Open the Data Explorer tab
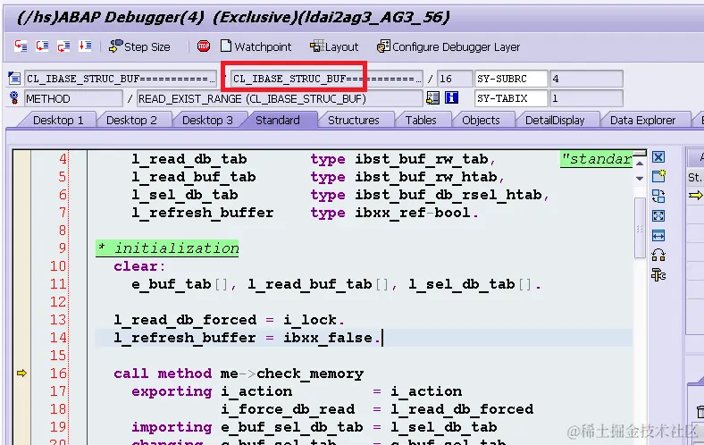This screenshot has height=445, width=704. [642, 121]
